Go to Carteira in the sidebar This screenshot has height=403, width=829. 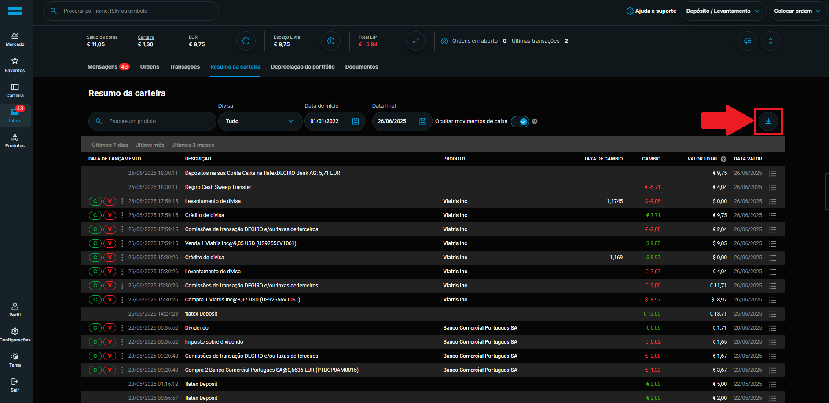tap(15, 91)
